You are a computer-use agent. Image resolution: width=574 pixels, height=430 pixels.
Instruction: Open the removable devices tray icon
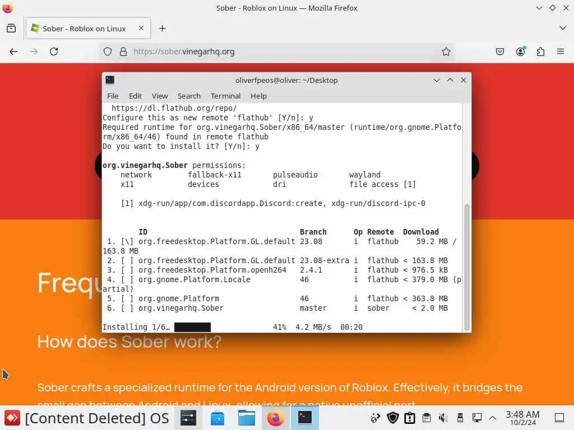point(460,418)
